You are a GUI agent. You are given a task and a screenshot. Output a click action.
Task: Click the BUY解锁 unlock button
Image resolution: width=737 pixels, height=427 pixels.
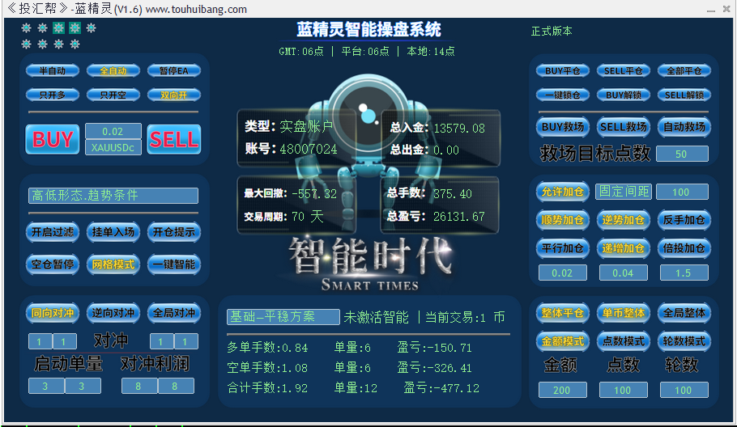624,95
